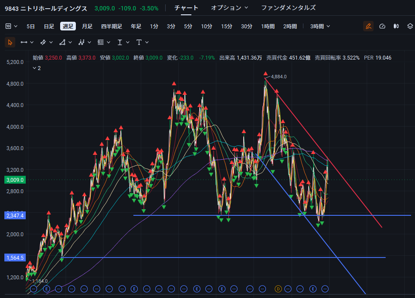The height and width of the screenshot is (298, 415).
Task: Click the 4,884.0 high price annotation
Action: pos(279,77)
